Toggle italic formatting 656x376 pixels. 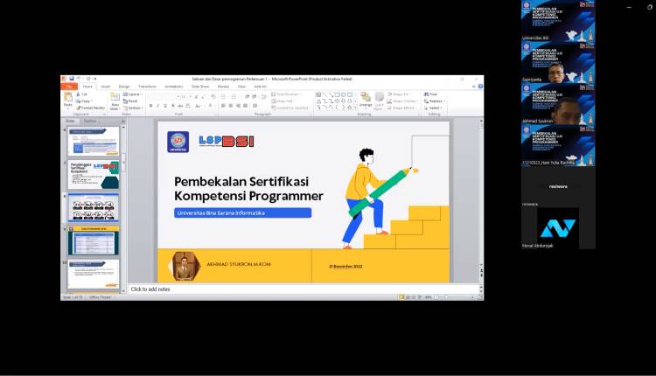(x=157, y=106)
